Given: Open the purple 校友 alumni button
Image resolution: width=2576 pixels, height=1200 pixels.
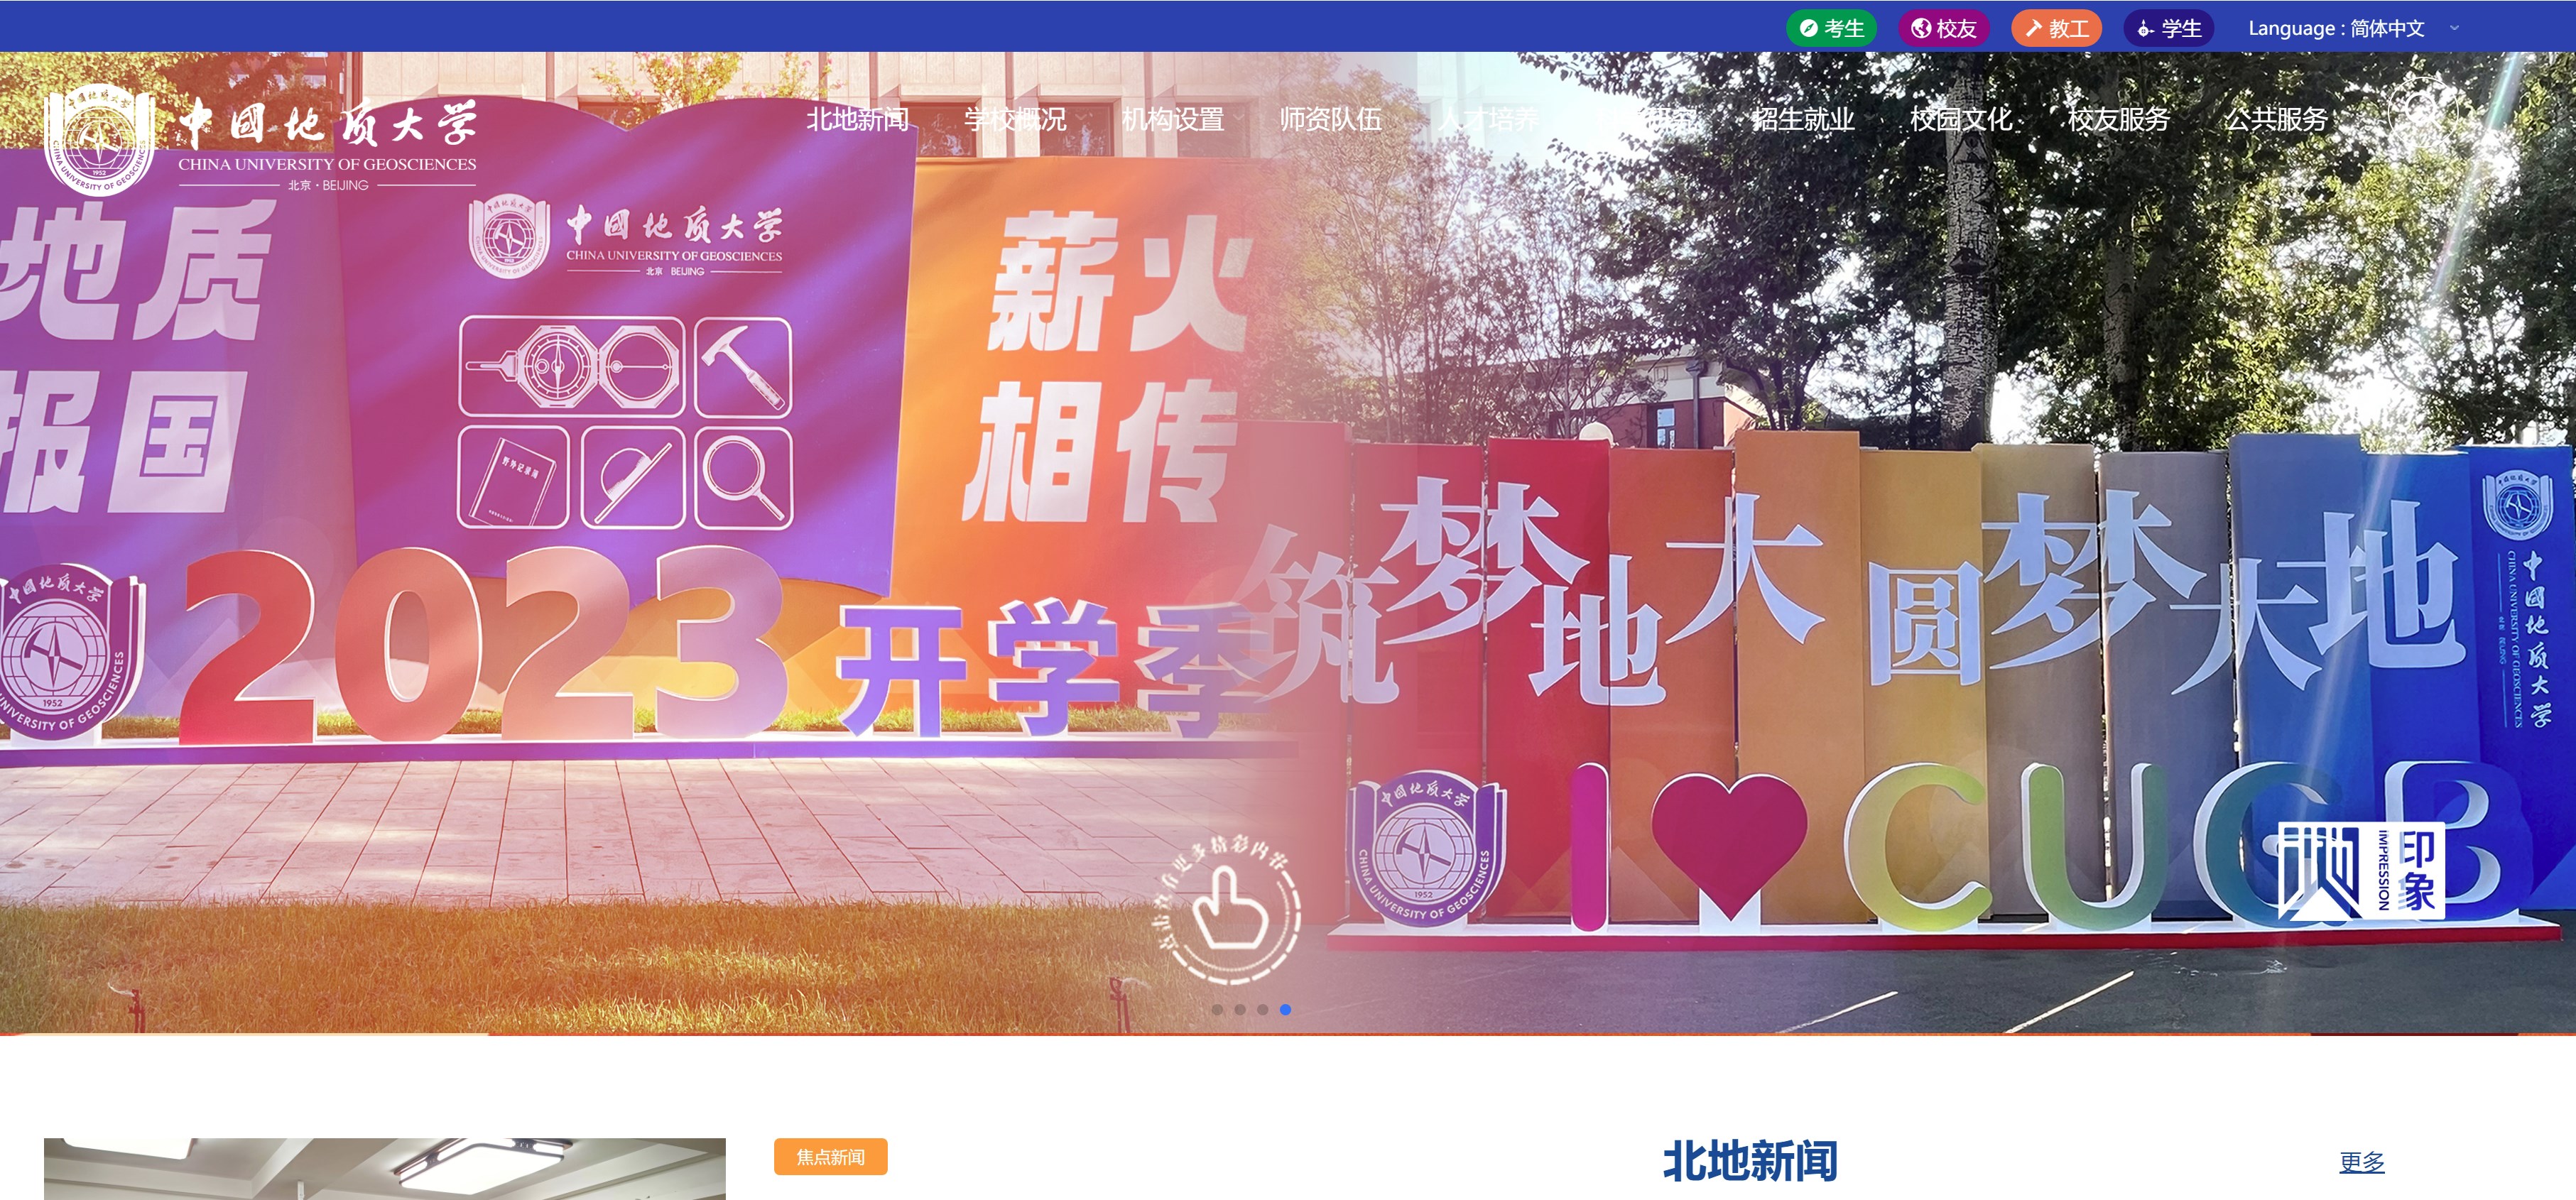Looking at the screenshot, I should coord(1944,28).
